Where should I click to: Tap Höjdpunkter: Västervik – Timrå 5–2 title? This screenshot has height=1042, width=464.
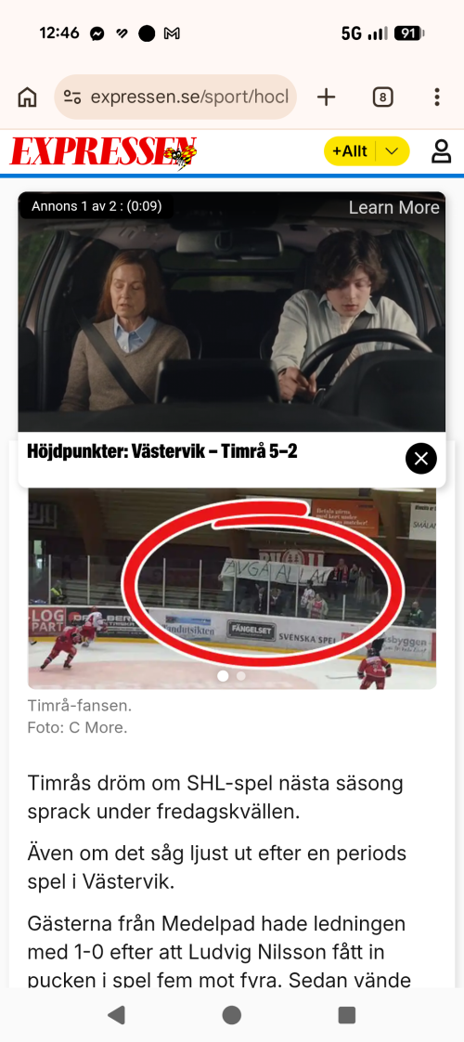(162, 452)
